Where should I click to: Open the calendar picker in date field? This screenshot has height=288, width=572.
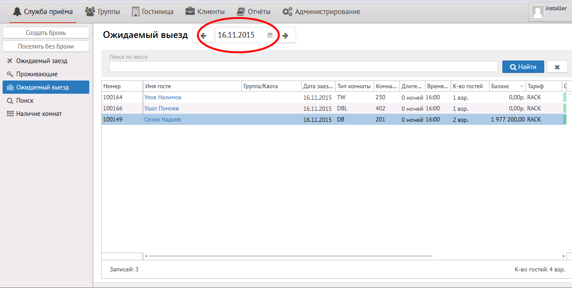(x=270, y=35)
